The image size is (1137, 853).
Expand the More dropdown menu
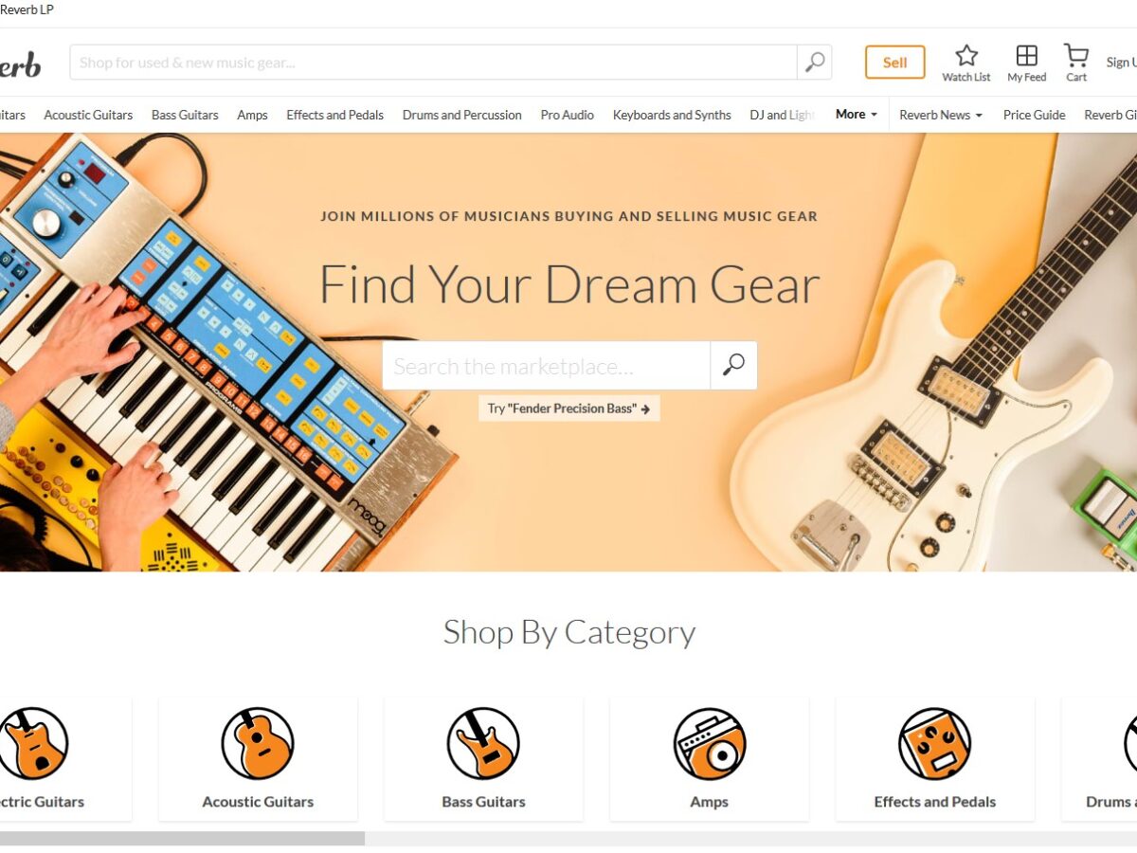pos(857,115)
